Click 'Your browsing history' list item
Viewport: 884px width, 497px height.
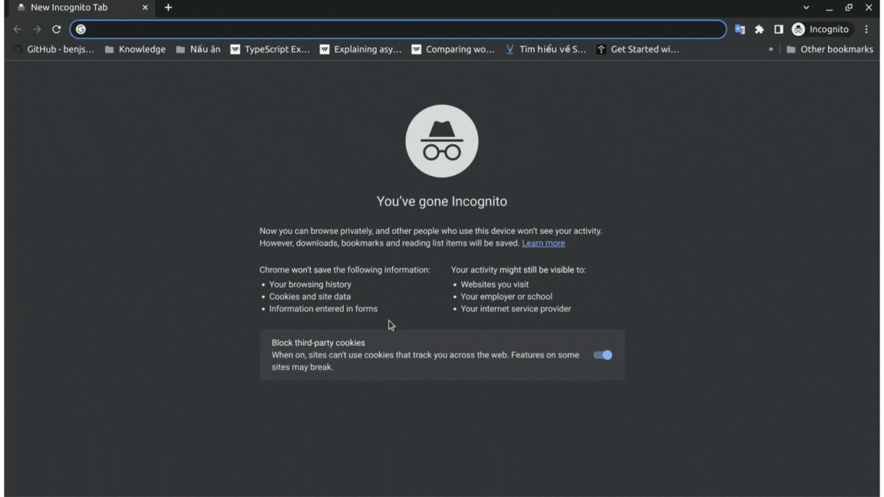310,285
